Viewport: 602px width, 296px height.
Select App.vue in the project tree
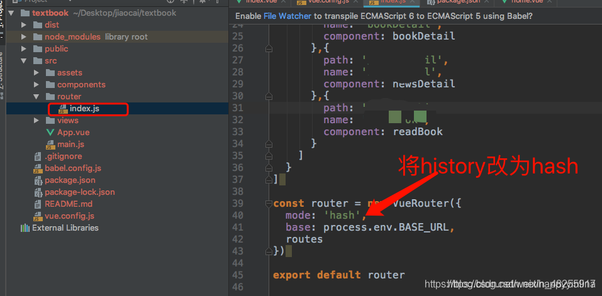(74, 132)
